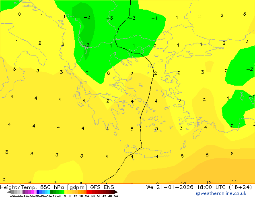
Task: Click the bright red legend swatch at 24
Action: click(x=88, y=192)
